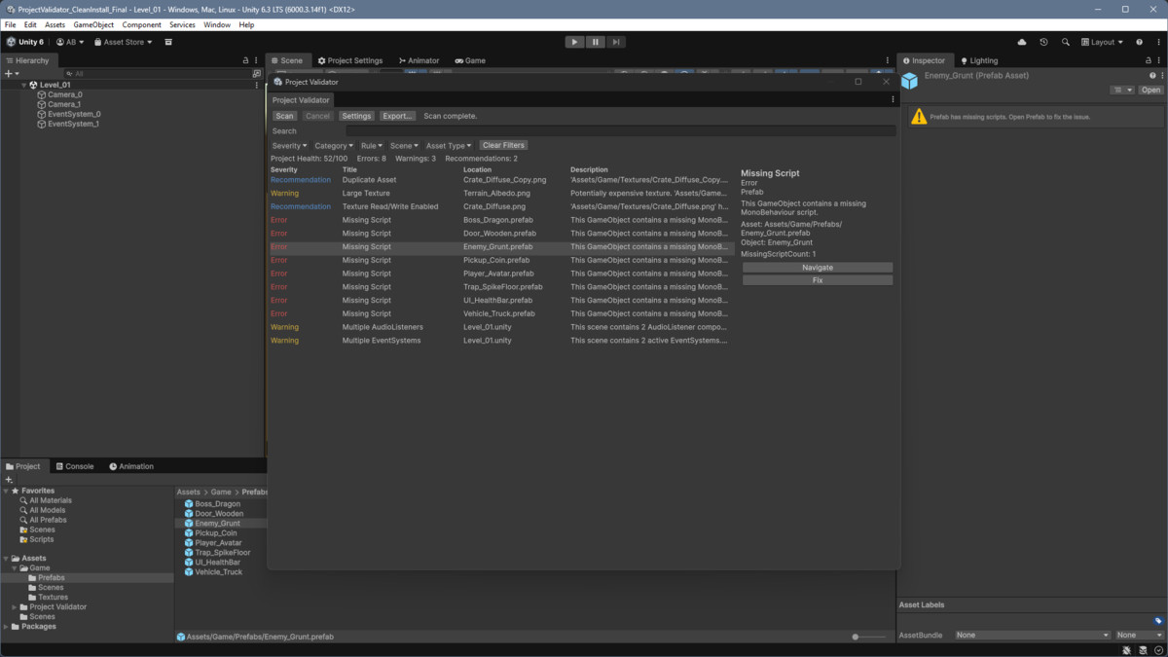This screenshot has width=1168, height=657.
Task: Click the Project Validator search field
Action: tap(620, 130)
